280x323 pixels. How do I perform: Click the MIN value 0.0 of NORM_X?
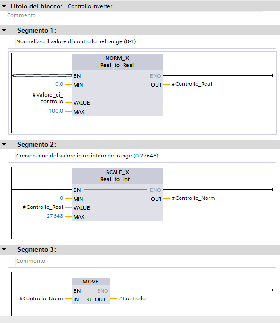pos(59,84)
